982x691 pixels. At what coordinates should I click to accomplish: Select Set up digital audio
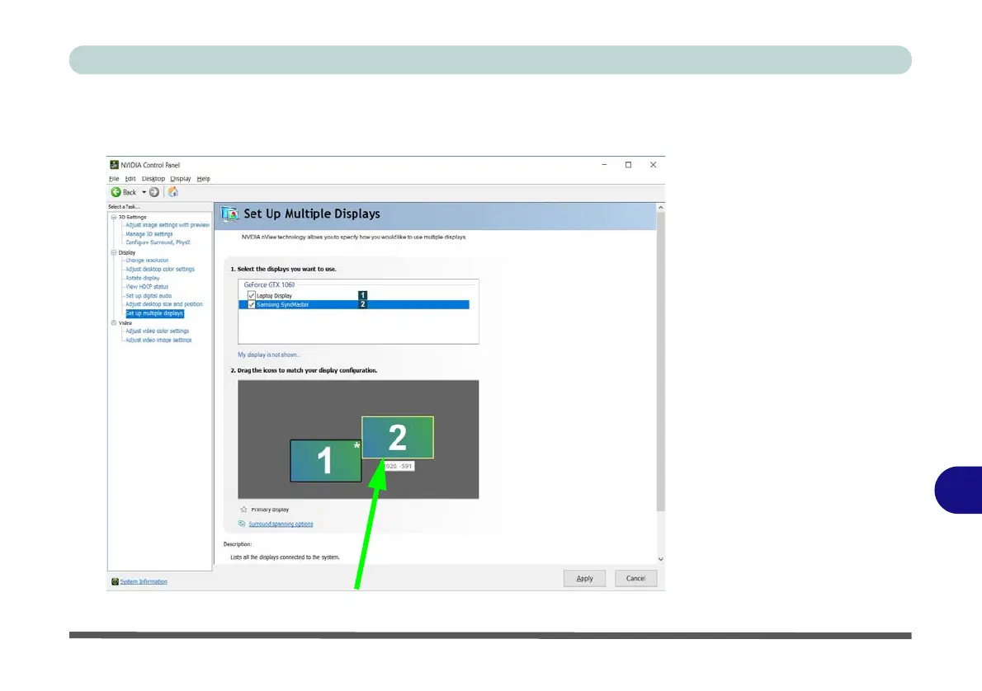[x=149, y=296]
